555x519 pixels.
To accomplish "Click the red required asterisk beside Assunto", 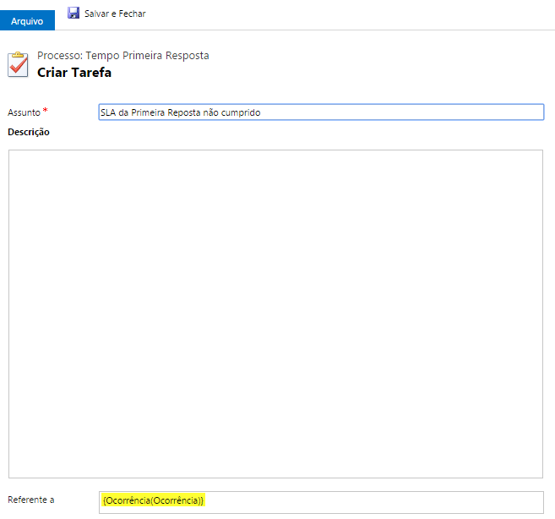I will [46, 112].
